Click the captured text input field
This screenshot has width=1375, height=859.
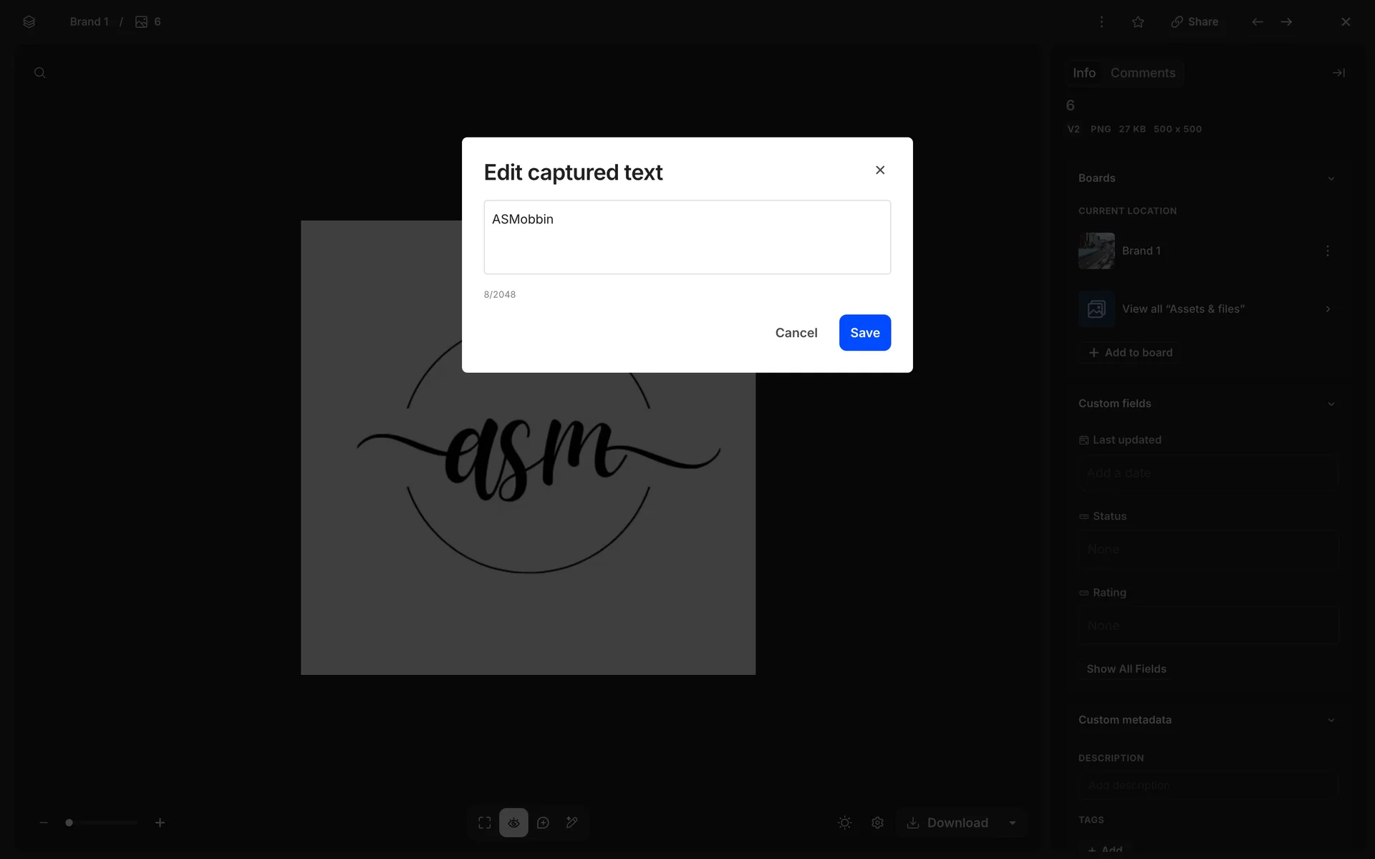(687, 237)
